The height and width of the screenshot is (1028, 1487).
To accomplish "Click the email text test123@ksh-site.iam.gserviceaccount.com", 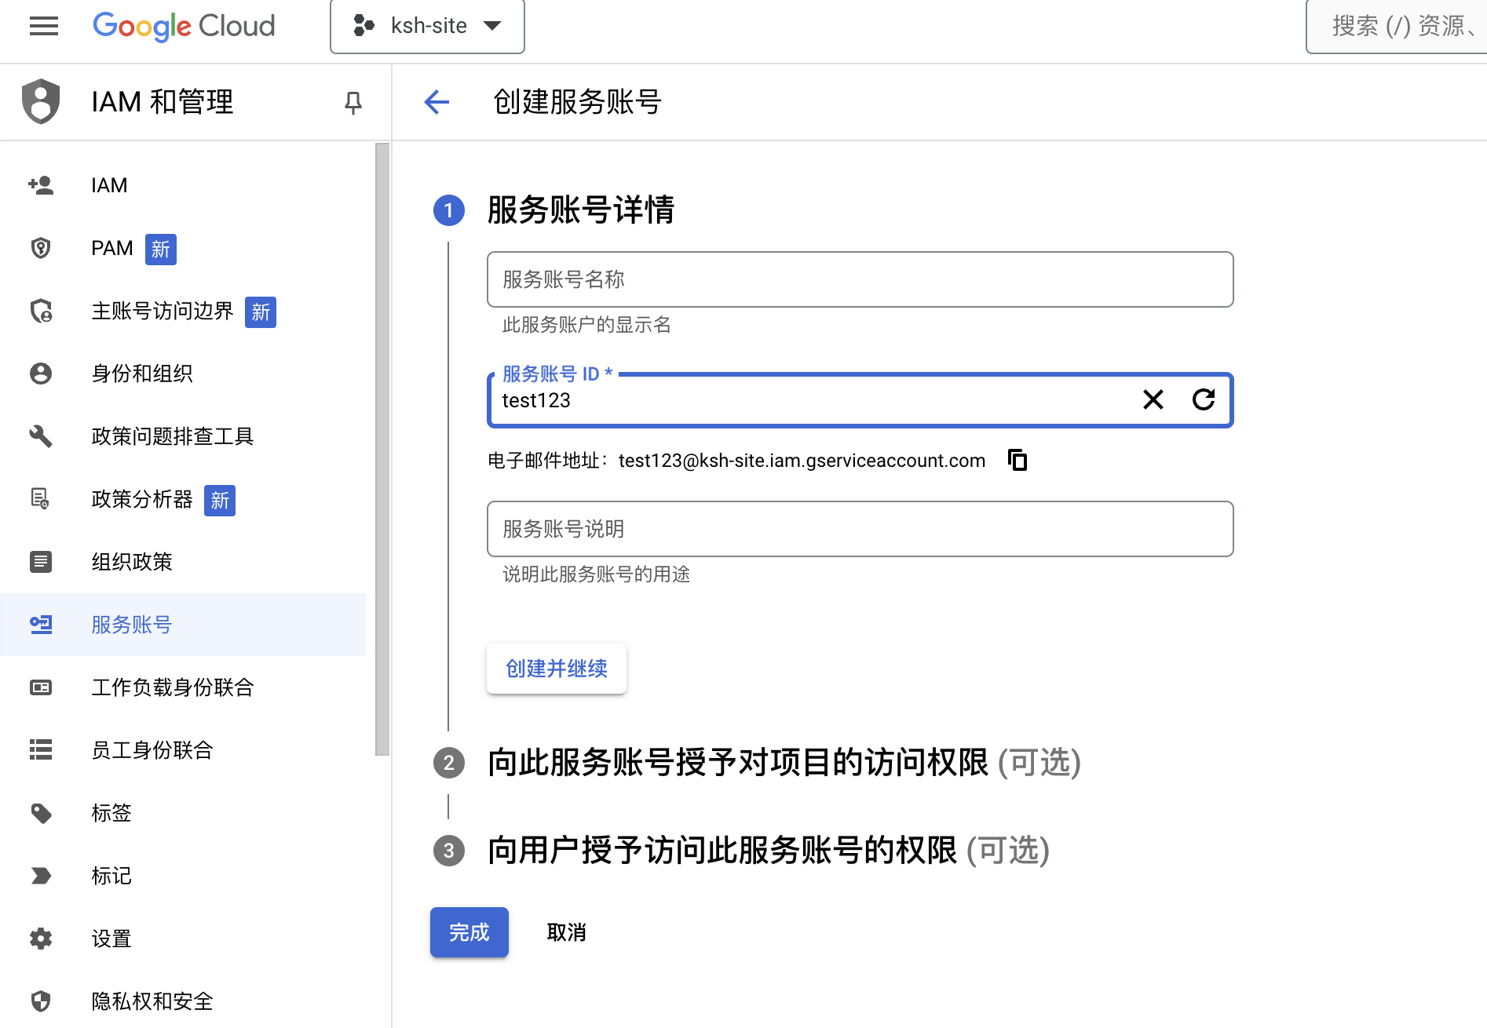I will coord(802,461).
